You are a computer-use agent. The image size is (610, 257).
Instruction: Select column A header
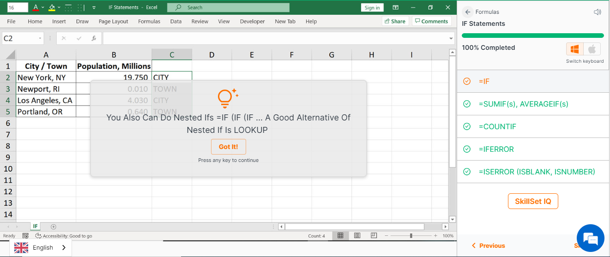pos(46,55)
